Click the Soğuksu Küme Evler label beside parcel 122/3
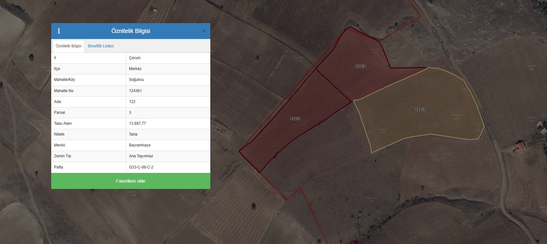Image resolution: width=547 pixels, height=244 pixels. tap(486, 124)
